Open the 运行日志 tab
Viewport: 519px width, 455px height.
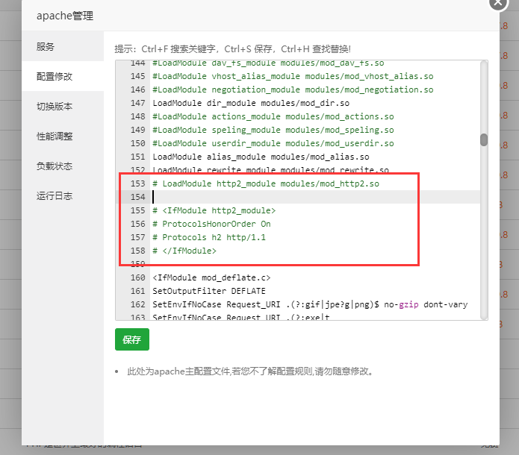(x=63, y=195)
